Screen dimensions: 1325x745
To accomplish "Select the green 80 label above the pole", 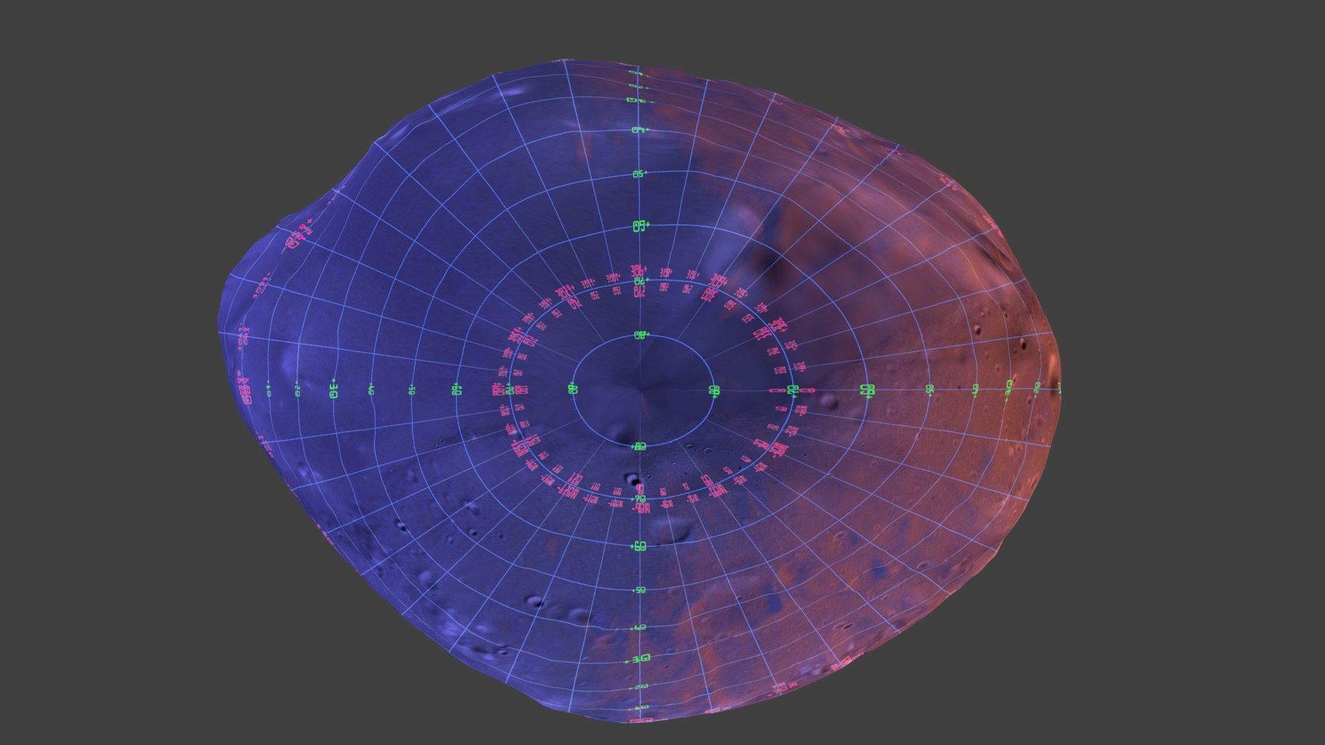I will [x=639, y=335].
